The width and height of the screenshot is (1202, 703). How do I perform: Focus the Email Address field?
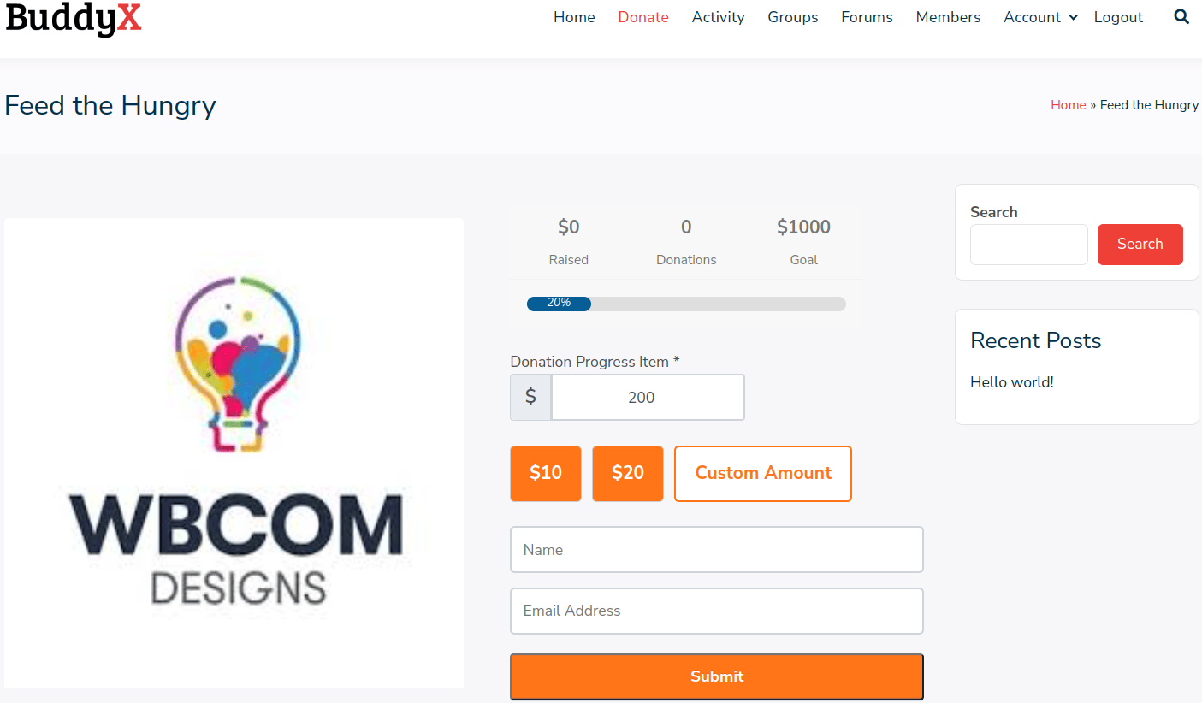717,611
